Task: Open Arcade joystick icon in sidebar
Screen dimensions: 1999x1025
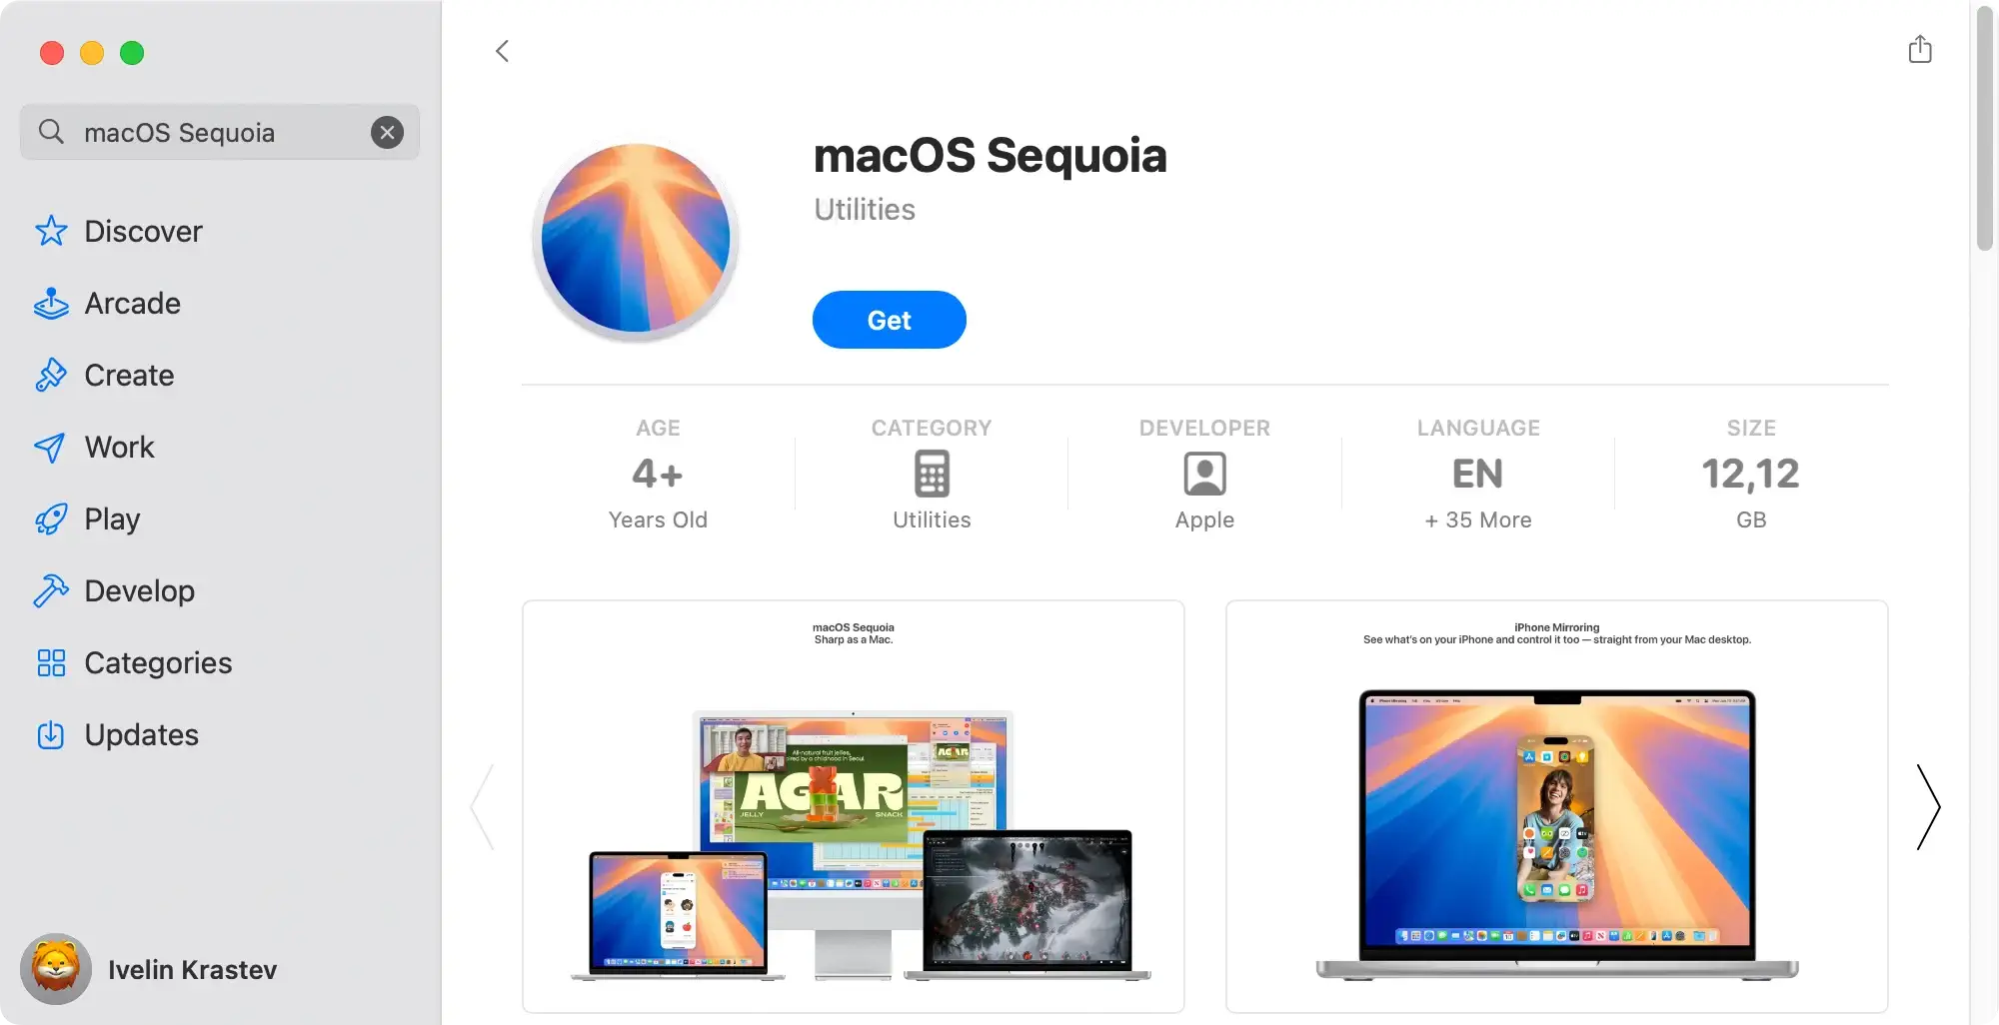Action: tap(51, 303)
